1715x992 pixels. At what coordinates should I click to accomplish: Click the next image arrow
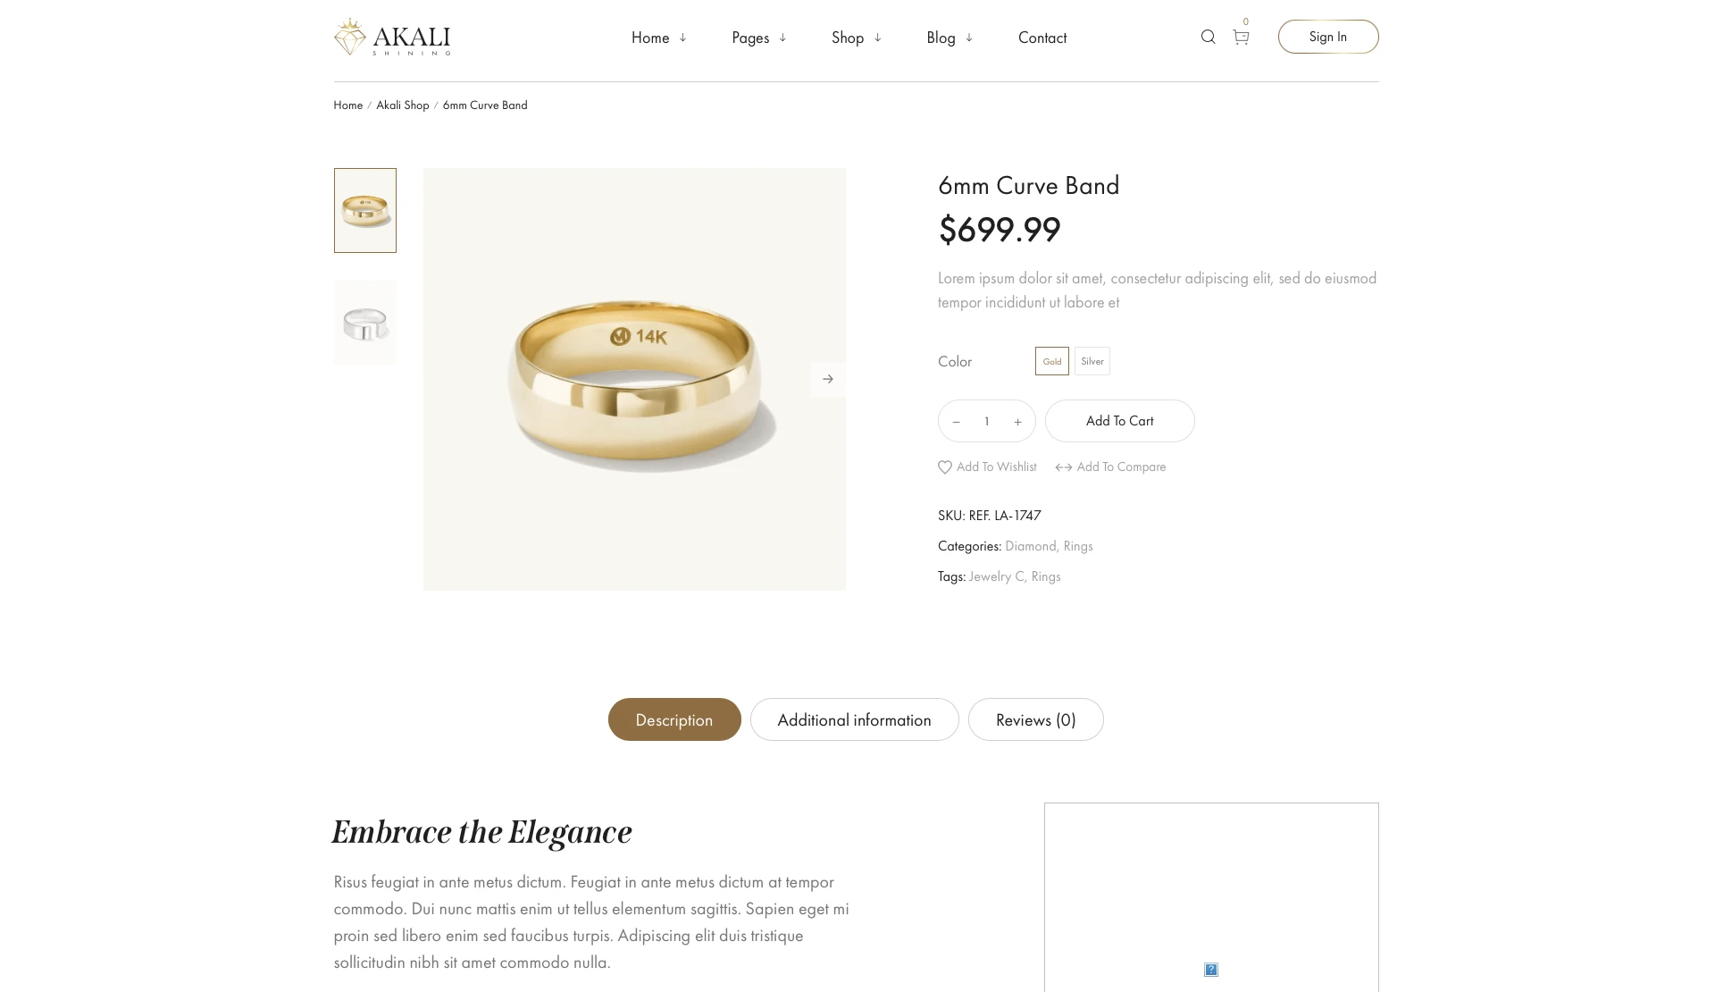(827, 379)
